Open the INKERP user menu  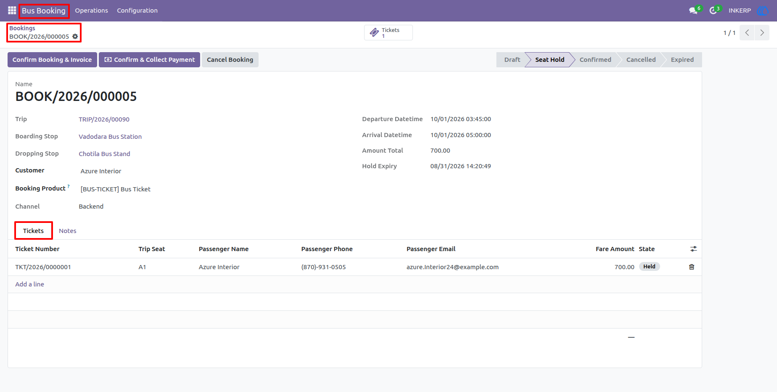coord(740,11)
